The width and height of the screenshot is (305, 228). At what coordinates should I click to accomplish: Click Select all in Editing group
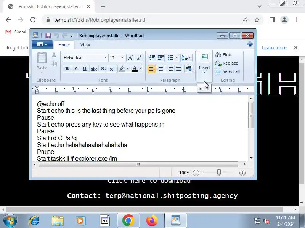[x=228, y=71]
